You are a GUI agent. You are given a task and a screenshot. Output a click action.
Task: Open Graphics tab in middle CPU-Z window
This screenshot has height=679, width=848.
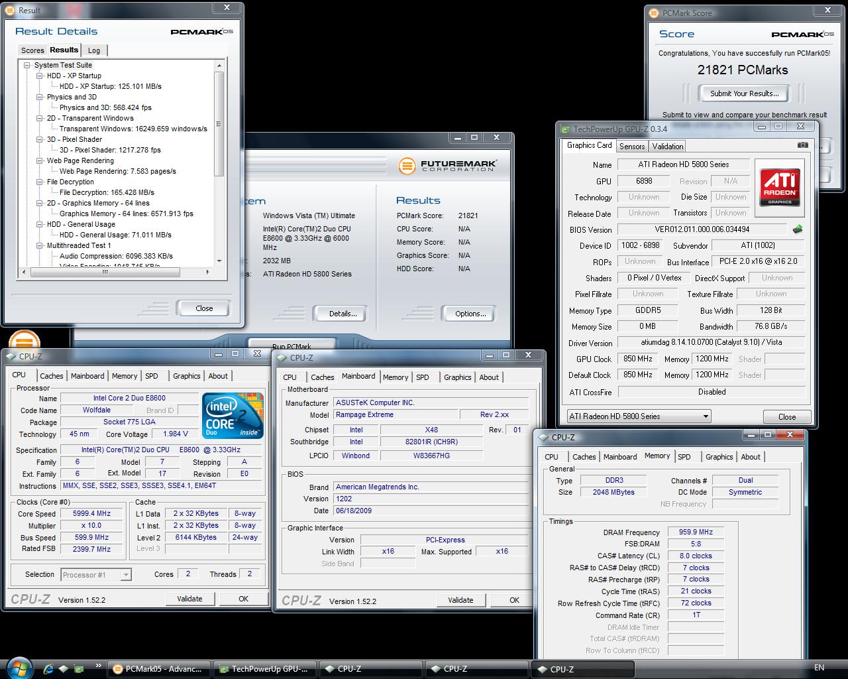coord(458,377)
